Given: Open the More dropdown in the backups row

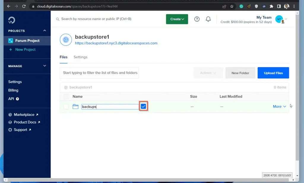Looking at the screenshot, I should click(x=279, y=106).
